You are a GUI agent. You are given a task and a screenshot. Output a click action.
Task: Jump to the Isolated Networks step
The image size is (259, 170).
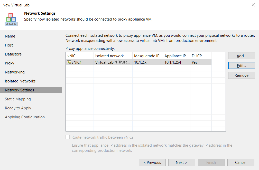[x=20, y=81]
